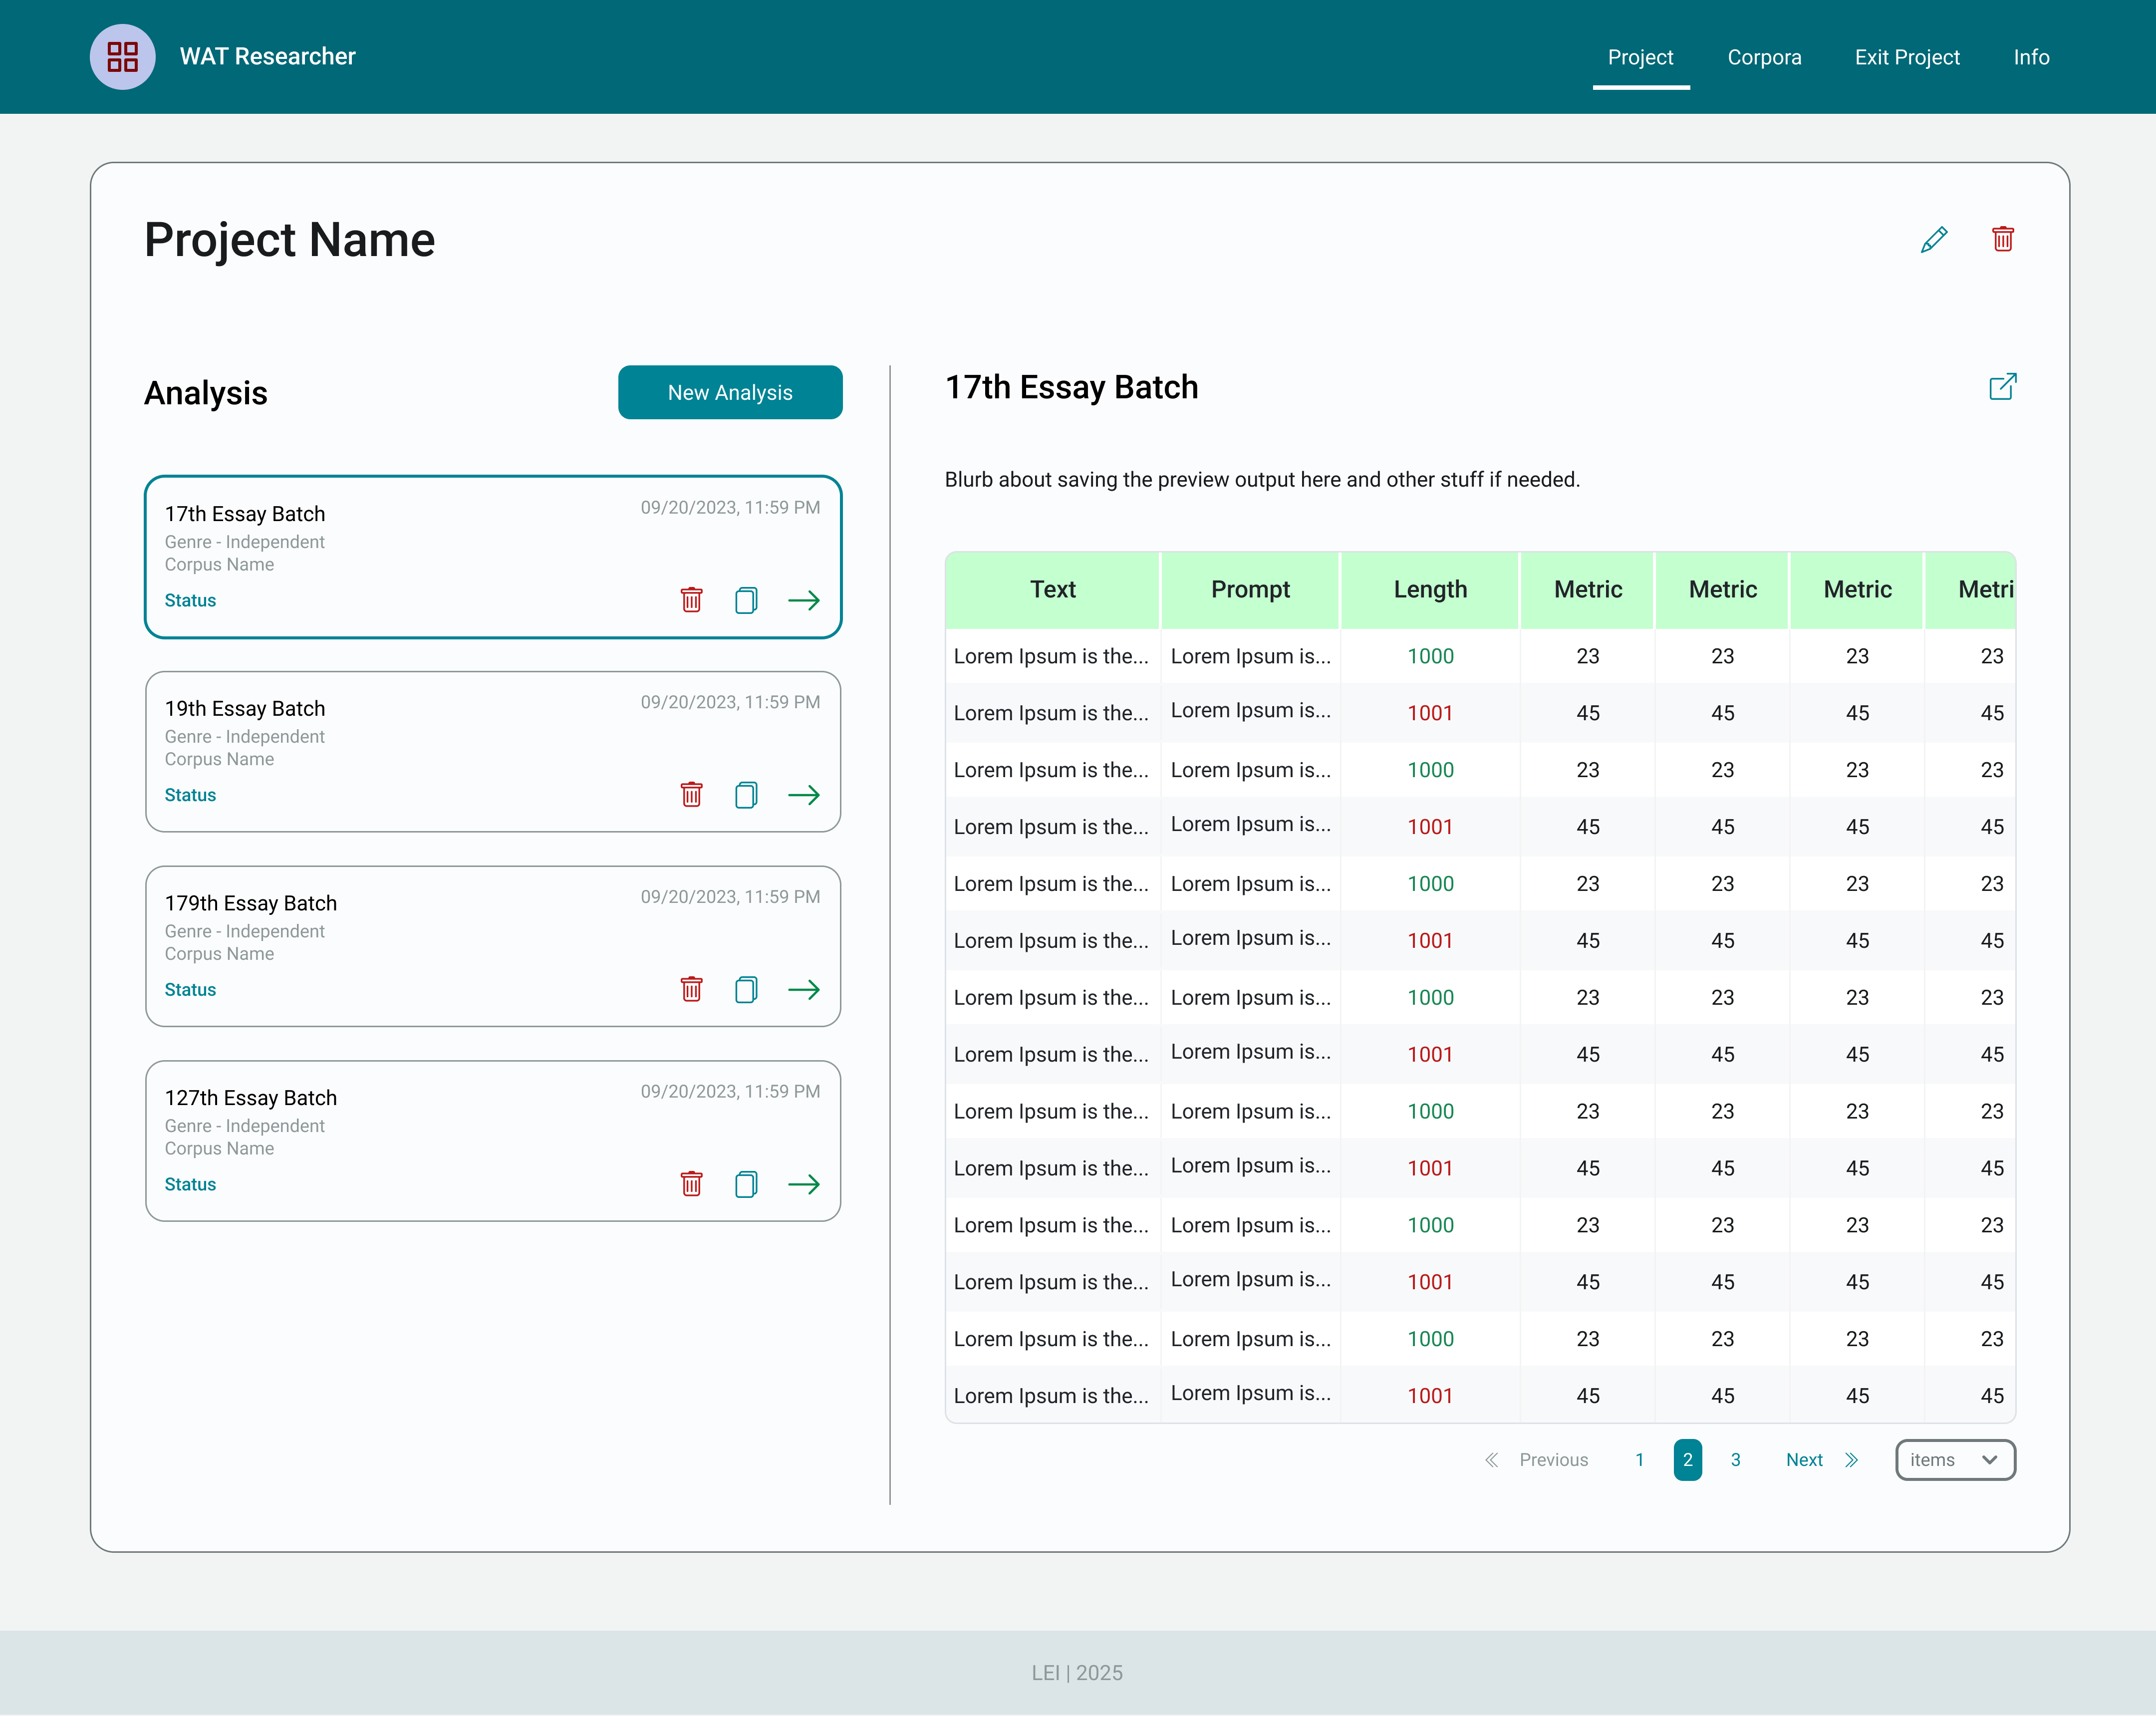This screenshot has width=2156, height=1716.
Task: Click the first row's 1000 length value
Action: point(1430,656)
